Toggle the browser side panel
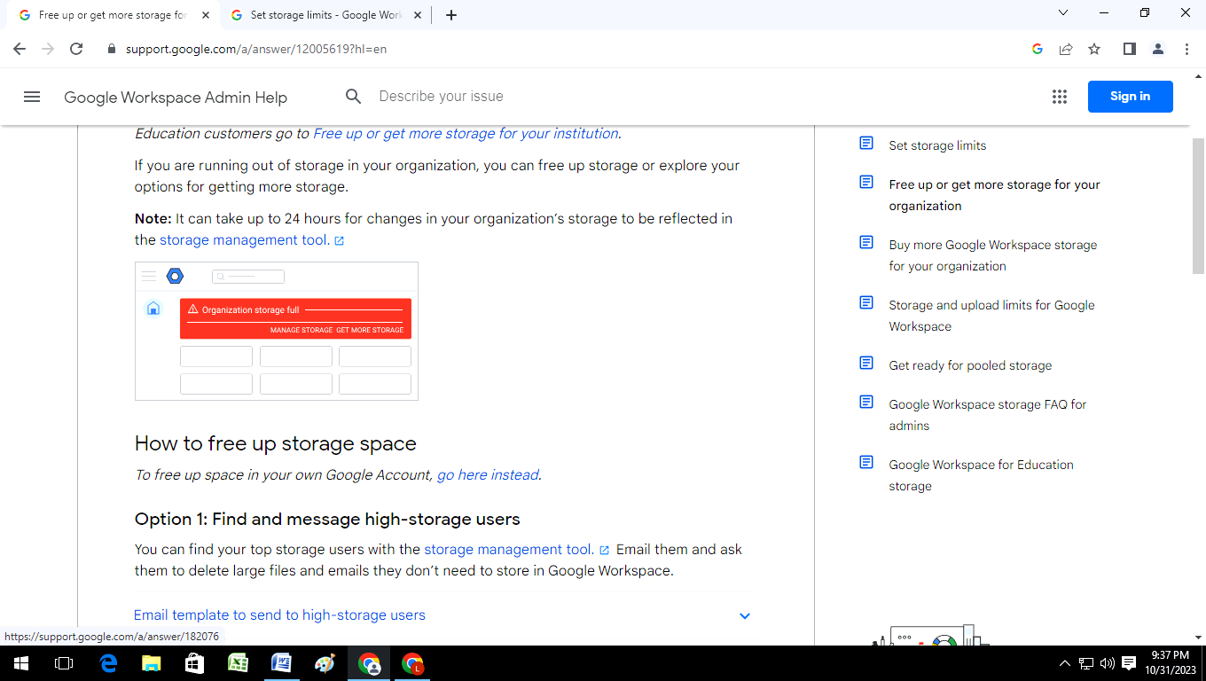The width and height of the screenshot is (1206, 681). point(1129,49)
